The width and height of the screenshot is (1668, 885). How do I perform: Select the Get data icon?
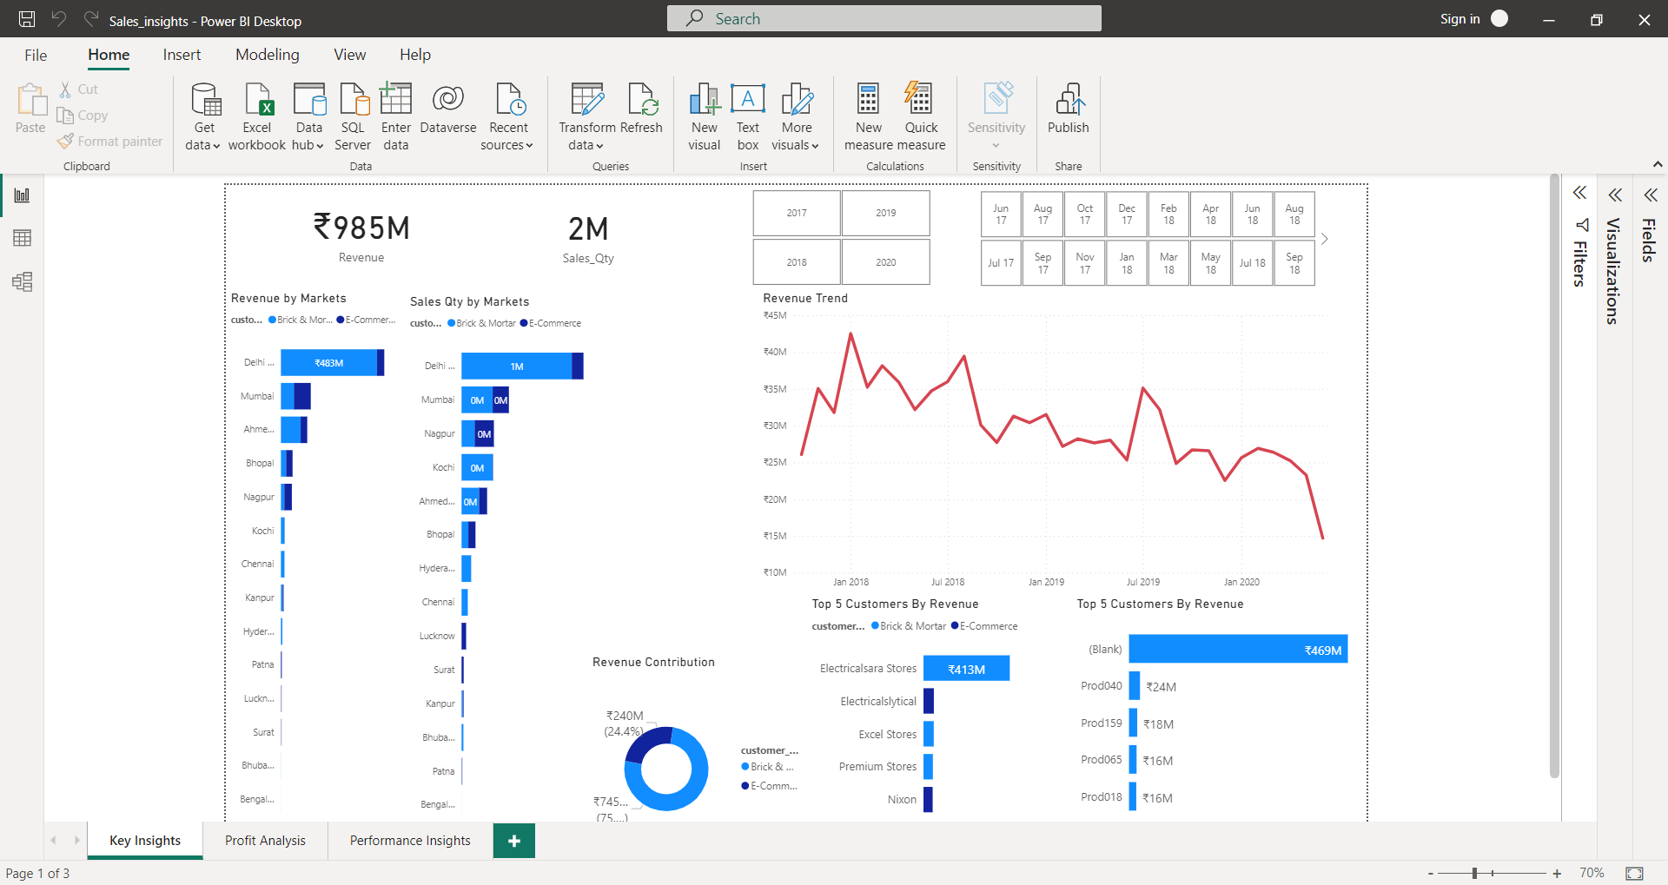(x=202, y=116)
